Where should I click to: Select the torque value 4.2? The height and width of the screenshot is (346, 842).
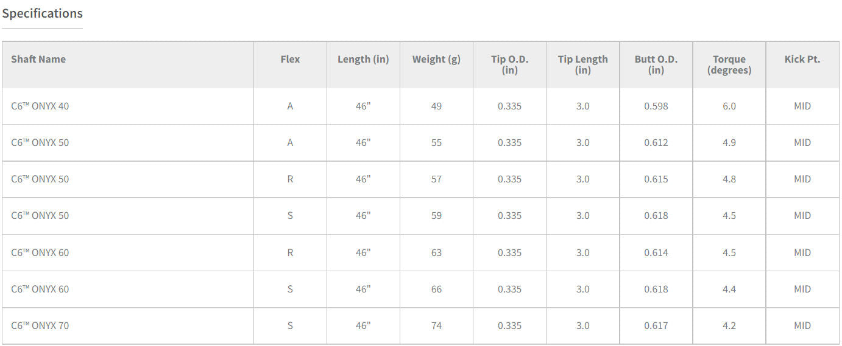(729, 325)
